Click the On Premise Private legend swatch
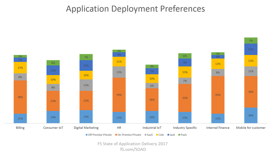Viewport: 271px width, 155px height. pos(116,135)
